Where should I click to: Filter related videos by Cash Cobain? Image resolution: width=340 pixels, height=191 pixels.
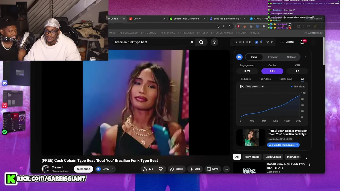[273, 157]
